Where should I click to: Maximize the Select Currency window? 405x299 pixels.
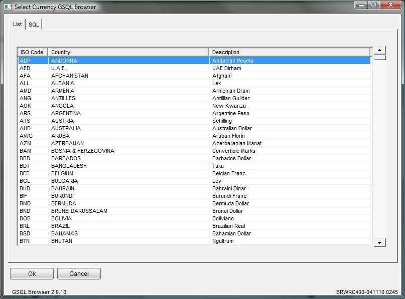click(373, 5)
